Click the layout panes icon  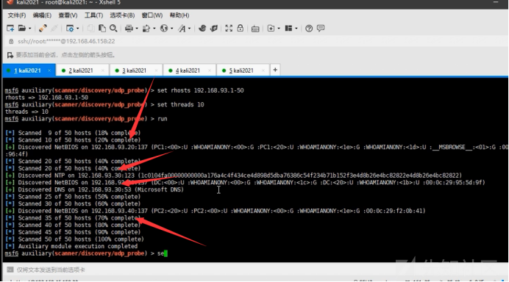coord(288,29)
